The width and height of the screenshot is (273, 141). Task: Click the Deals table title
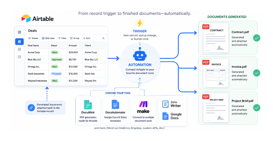(32, 31)
